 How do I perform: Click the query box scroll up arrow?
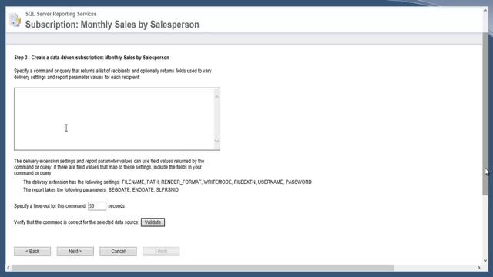click(216, 97)
